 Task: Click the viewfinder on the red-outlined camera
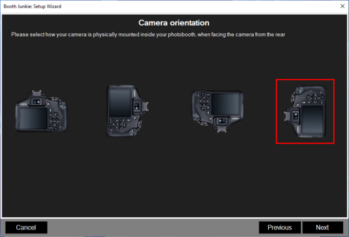[x=295, y=116]
